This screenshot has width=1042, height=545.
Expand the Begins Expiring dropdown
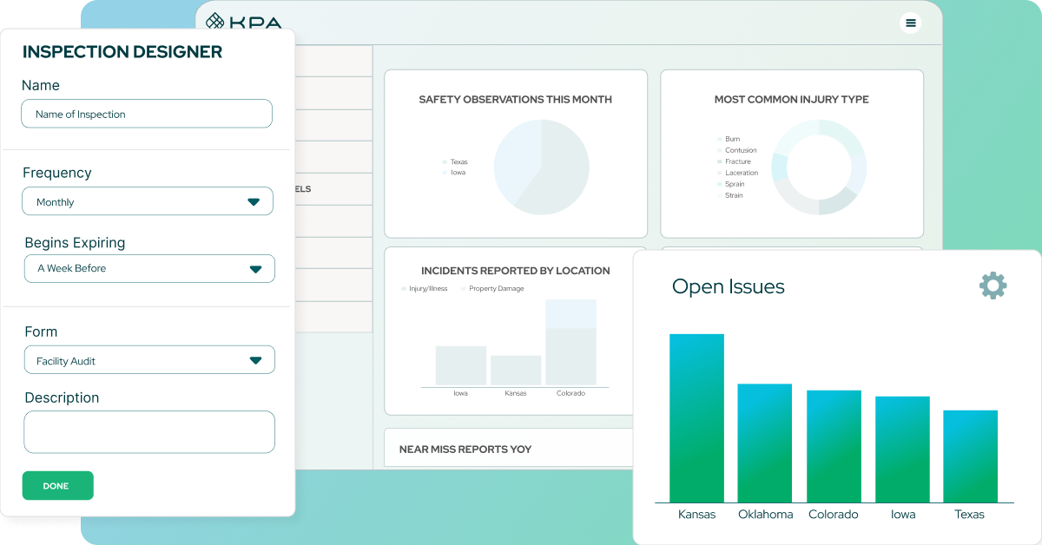[148, 269]
